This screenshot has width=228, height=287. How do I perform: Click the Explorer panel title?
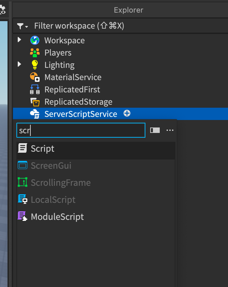128,10
